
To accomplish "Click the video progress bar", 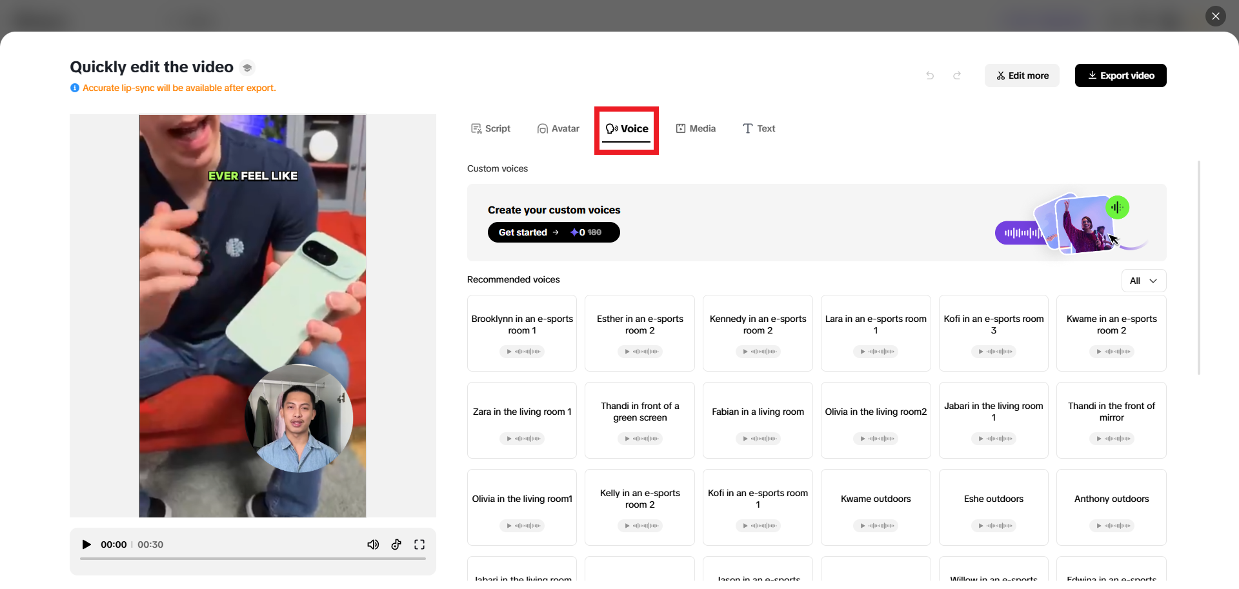I will [253, 559].
